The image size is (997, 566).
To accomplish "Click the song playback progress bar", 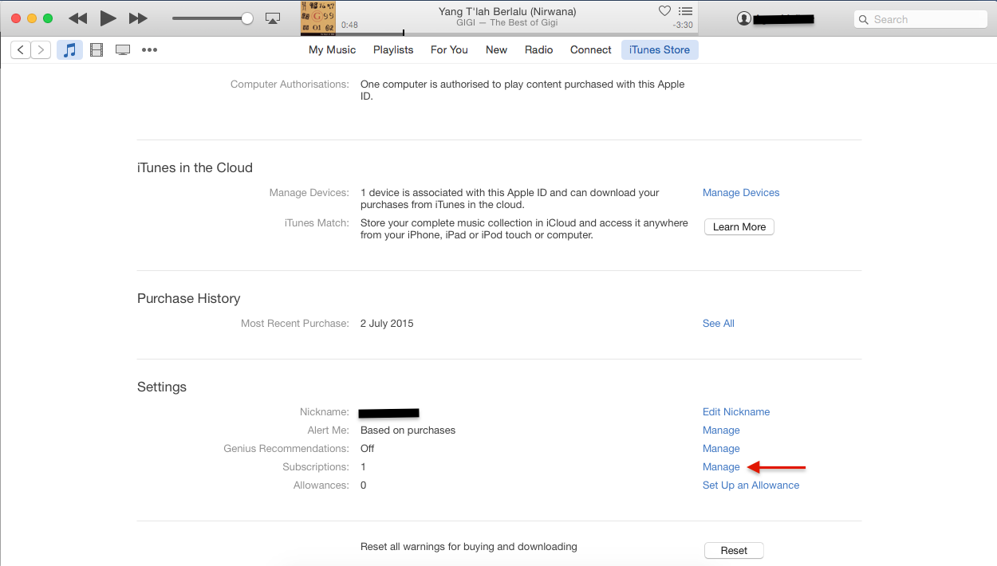I will click(x=518, y=33).
